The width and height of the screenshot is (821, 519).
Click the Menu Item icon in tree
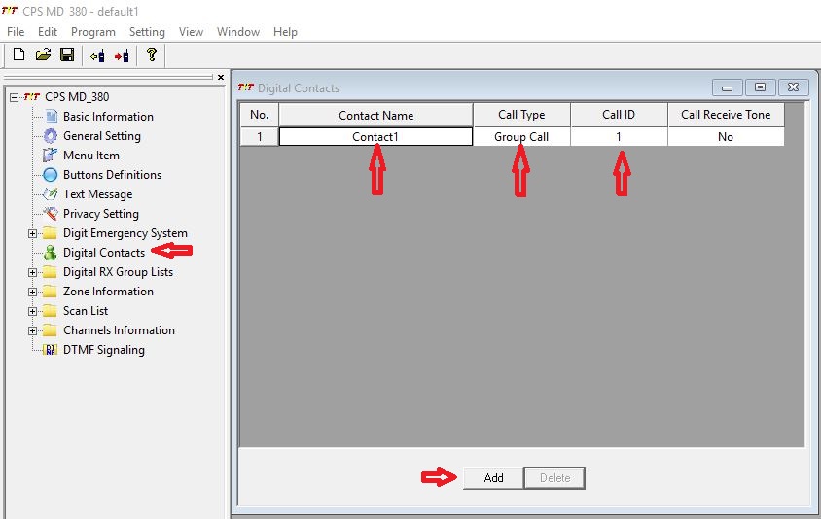[x=50, y=156]
